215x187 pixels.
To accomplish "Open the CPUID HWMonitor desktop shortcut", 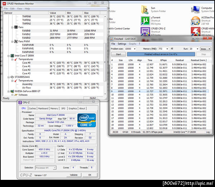I will click(196, 31).
